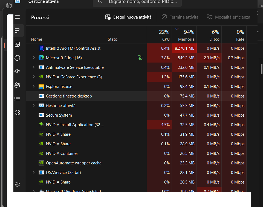
Task: Open the Startup apps sidebar icon
Action: click(x=17, y=71)
